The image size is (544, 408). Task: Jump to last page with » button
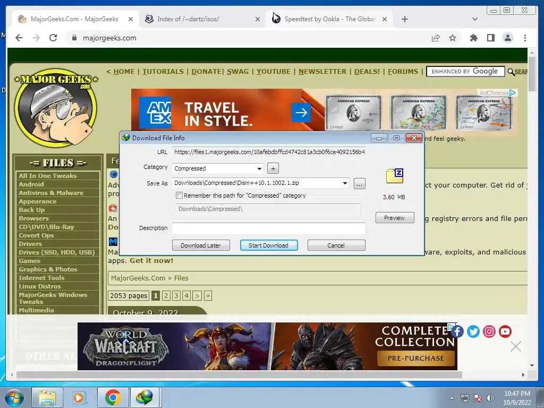click(x=208, y=295)
